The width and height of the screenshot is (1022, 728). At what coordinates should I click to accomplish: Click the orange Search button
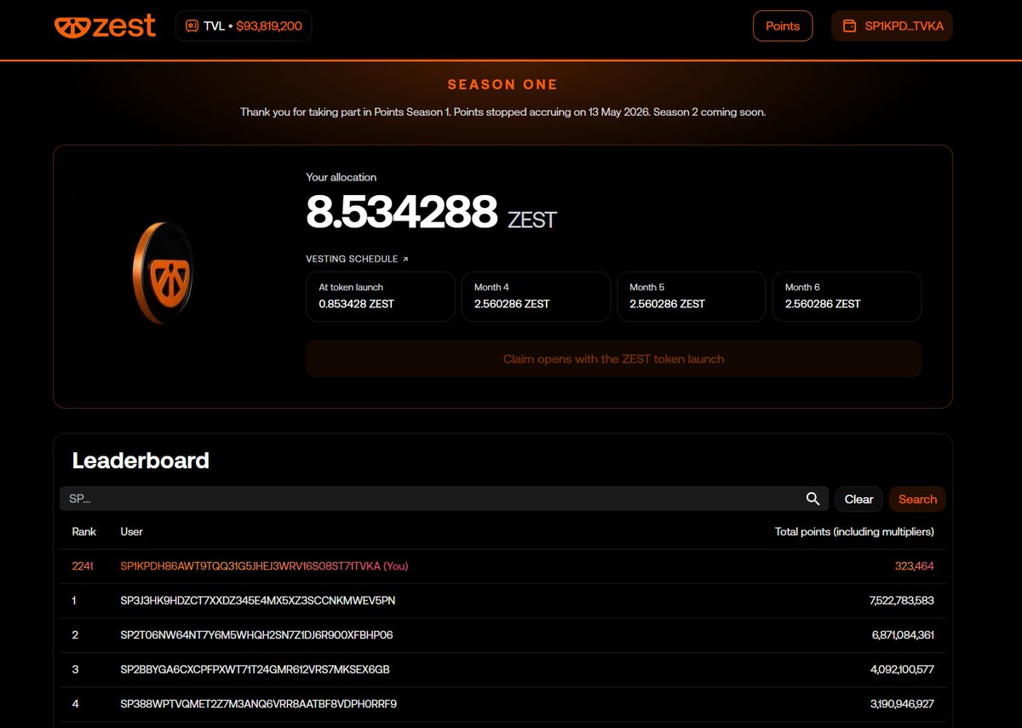tap(917, 499)
